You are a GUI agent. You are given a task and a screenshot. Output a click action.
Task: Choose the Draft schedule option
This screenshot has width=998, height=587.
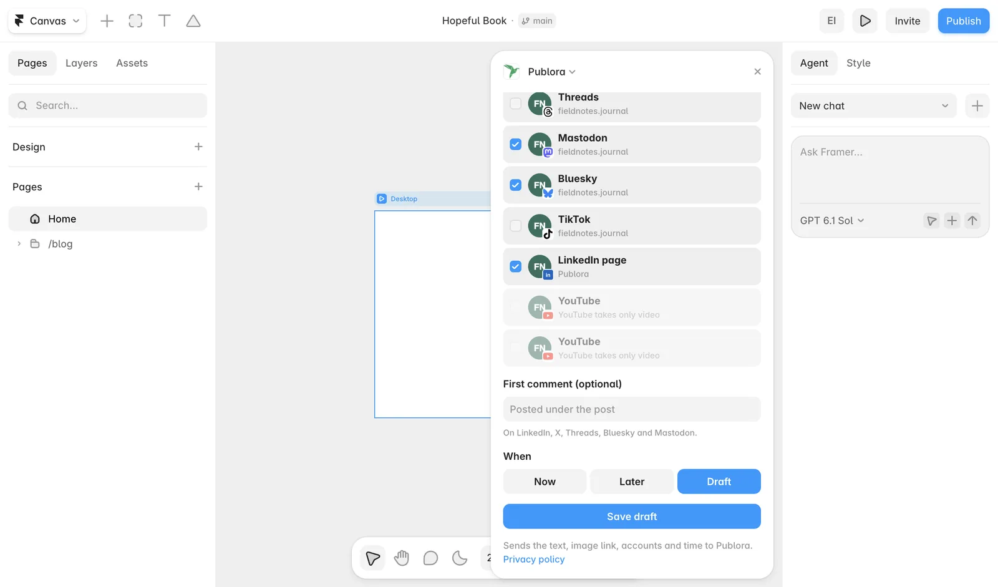pyautogui.click(x=719, y=482)
